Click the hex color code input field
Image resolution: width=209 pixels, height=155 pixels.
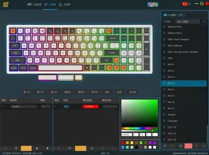pos(127,135)
